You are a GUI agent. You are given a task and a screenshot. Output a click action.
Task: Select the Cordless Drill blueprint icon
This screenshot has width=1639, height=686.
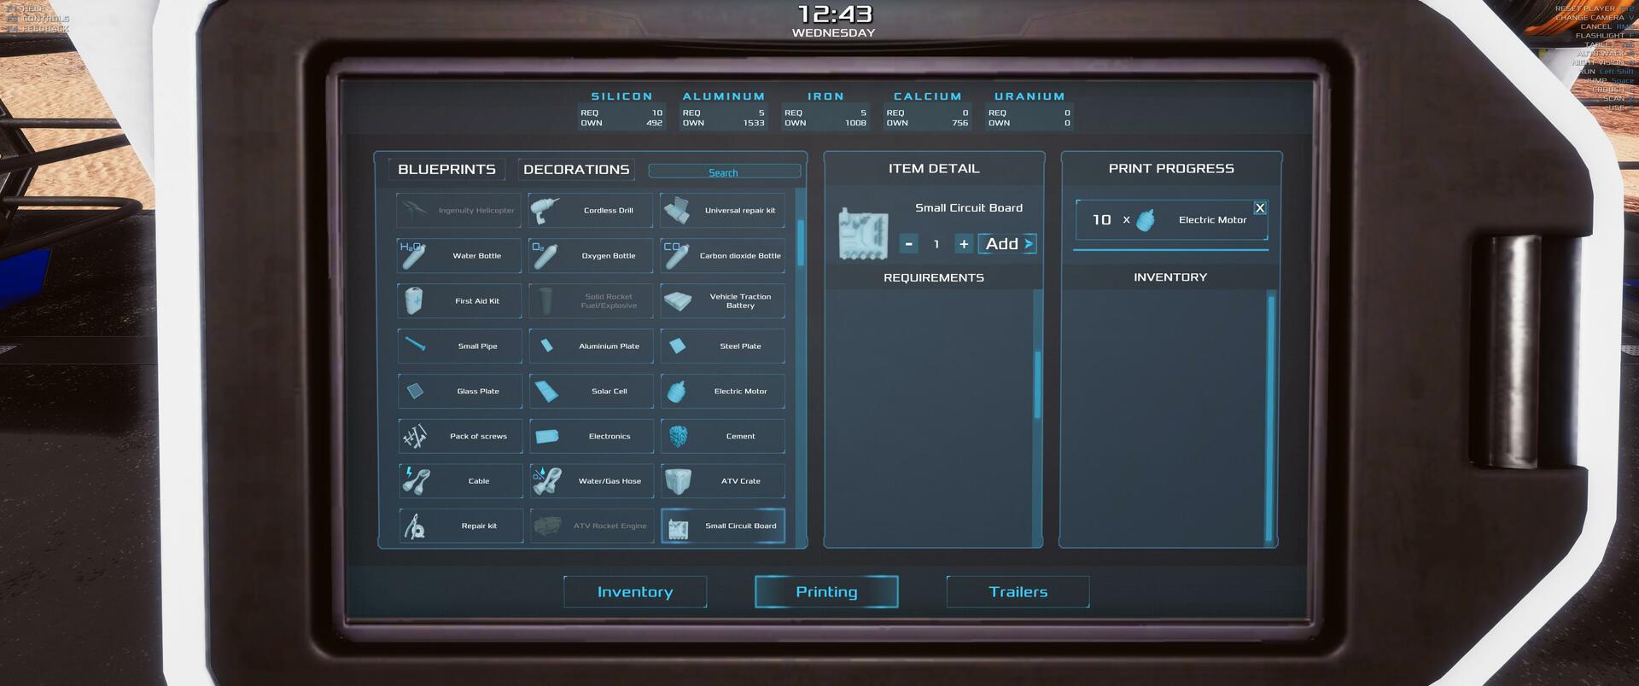pyautogui.click(x=546, y=211)
